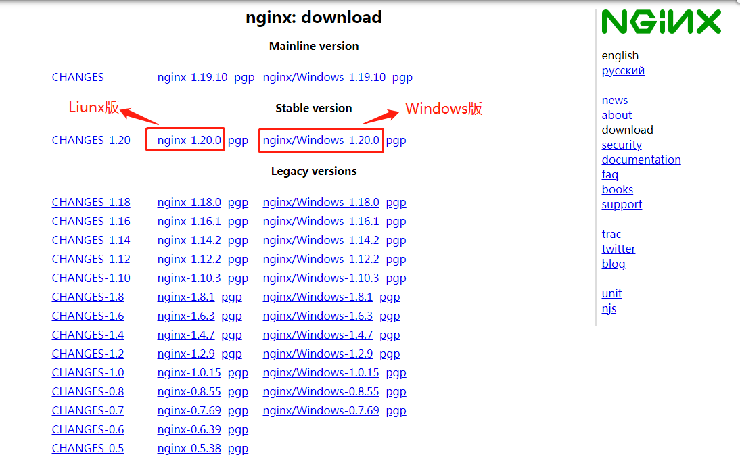This screenshot has width=740, height=463.
Task: Download nginx-1.0.15
Action: click(189, 372)
